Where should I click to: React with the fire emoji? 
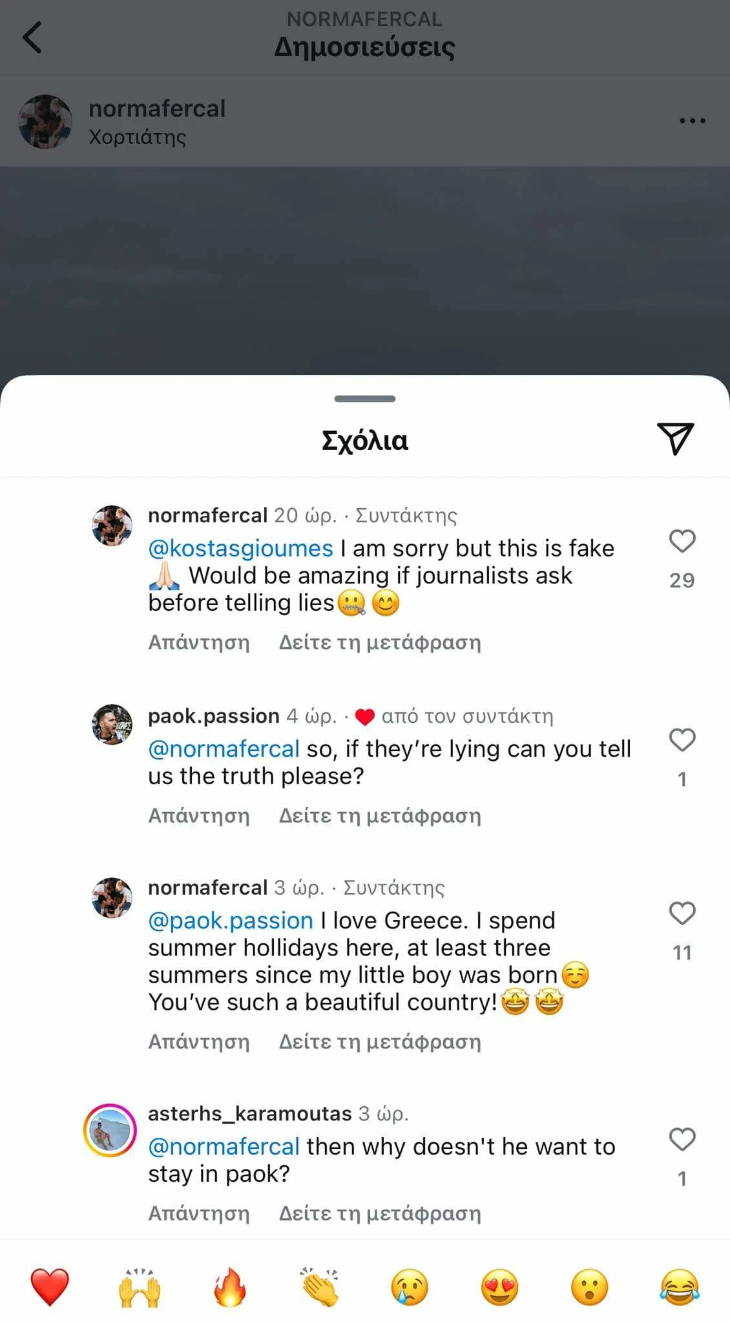[x=230, y=1287]
